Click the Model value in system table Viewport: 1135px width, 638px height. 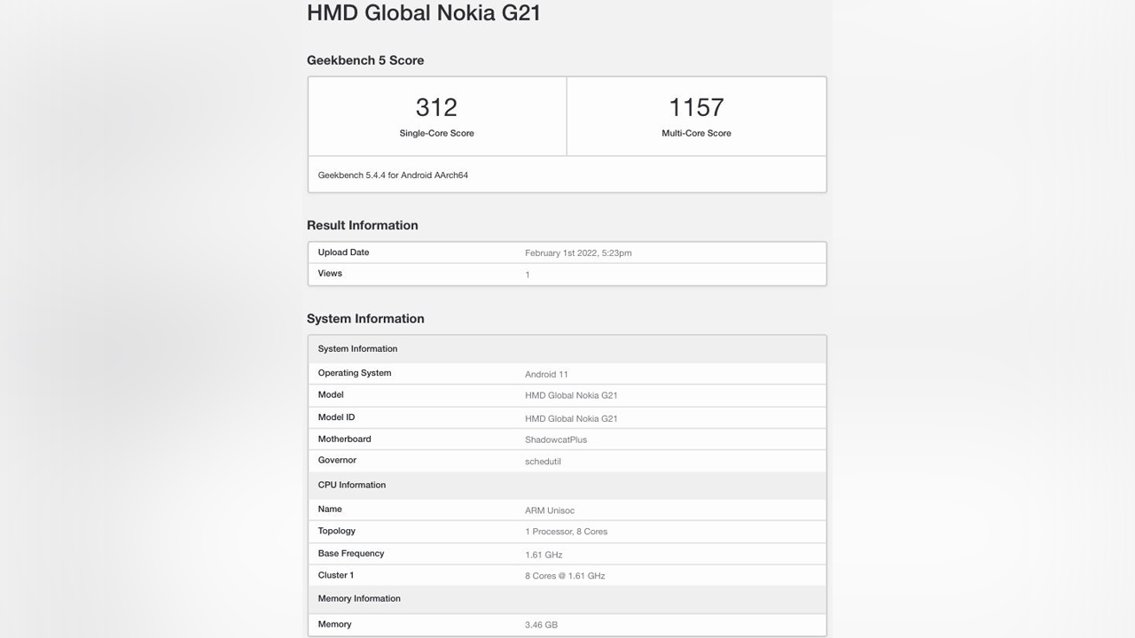coord(571,396)
